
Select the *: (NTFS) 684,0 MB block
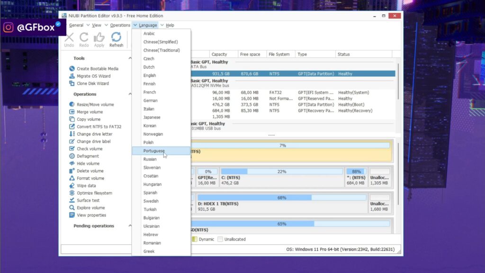(356, 177)
